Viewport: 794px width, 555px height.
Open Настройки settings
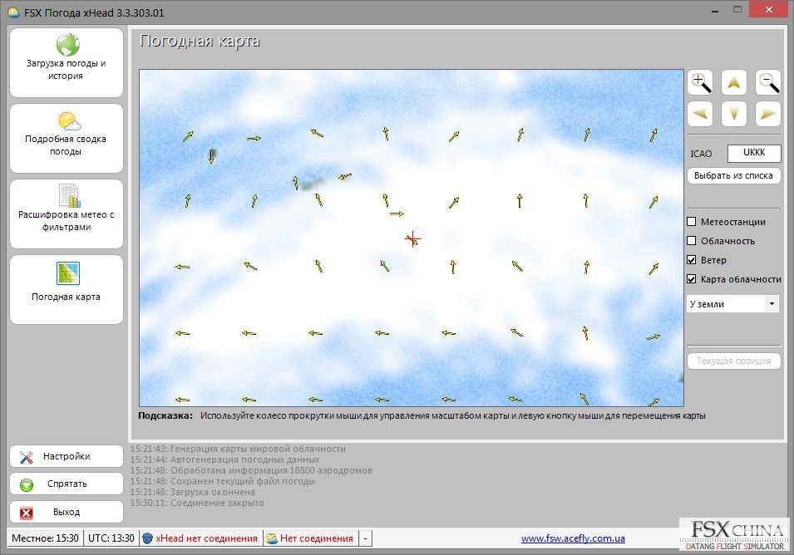click(67, 456)
